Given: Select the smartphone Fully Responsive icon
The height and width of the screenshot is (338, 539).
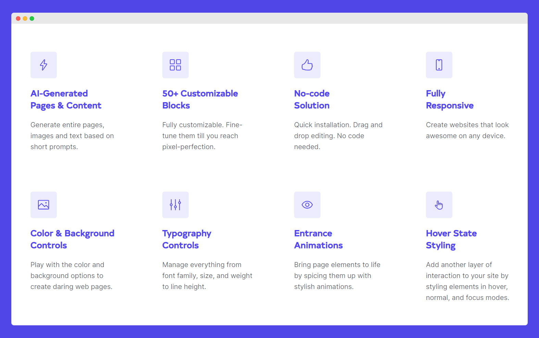Looking at the screenshot, I should pos(439,65).
